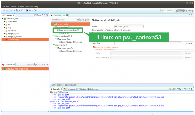Collapse the ultra96v2_min project in Explorer
This screenshot has height=115, width=195.
(x=3, y=19)
